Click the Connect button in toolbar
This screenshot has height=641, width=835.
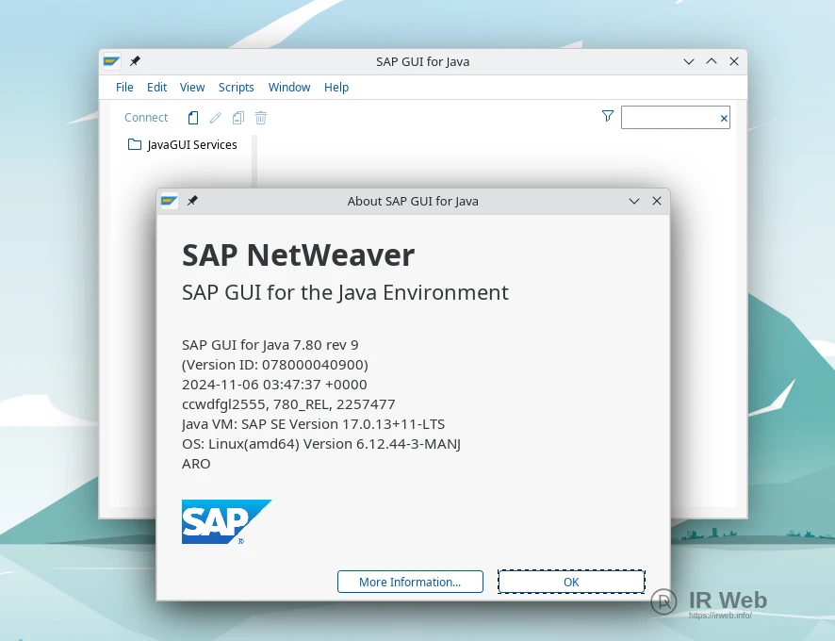146,118
